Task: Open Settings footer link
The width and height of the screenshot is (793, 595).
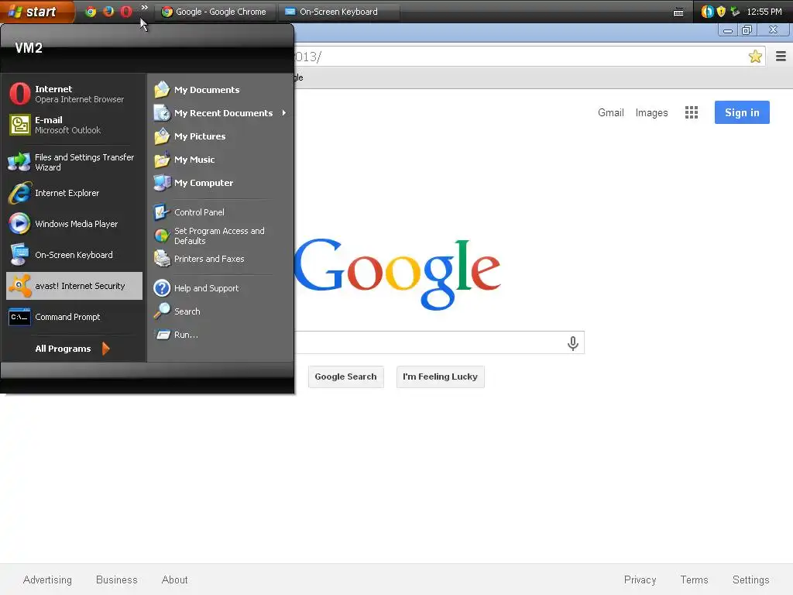Action: point(750,580)
